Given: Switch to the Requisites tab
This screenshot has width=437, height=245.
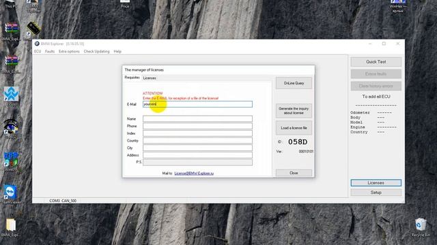Looking at the screenshot, I should point(132,78).
